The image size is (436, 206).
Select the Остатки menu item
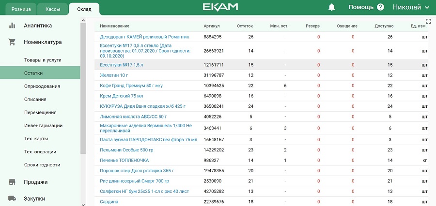click(40, 73)
